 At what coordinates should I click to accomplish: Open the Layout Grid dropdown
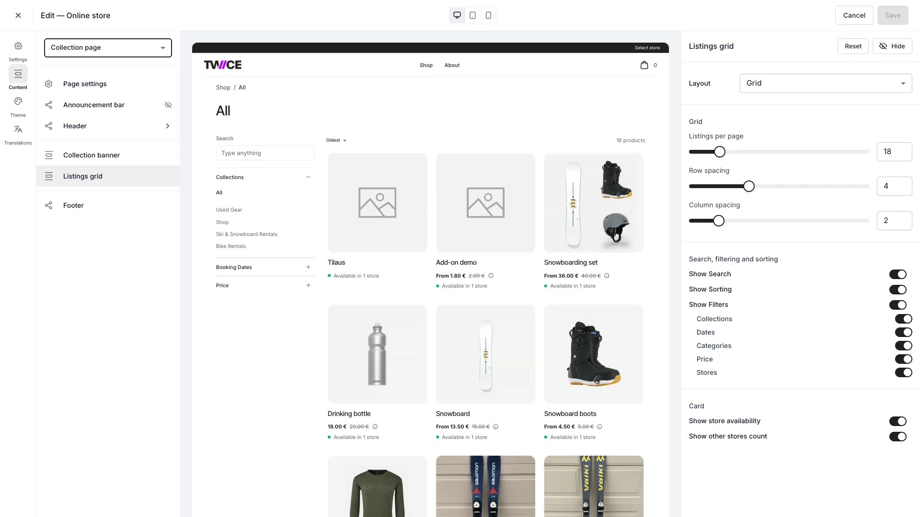coord(826,83)
